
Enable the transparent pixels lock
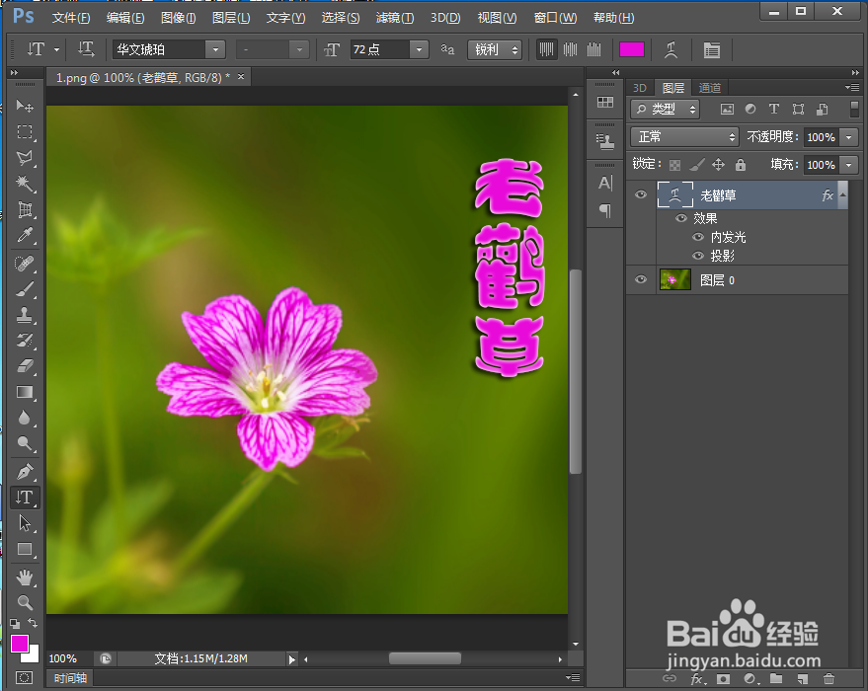tap(674, 163)
